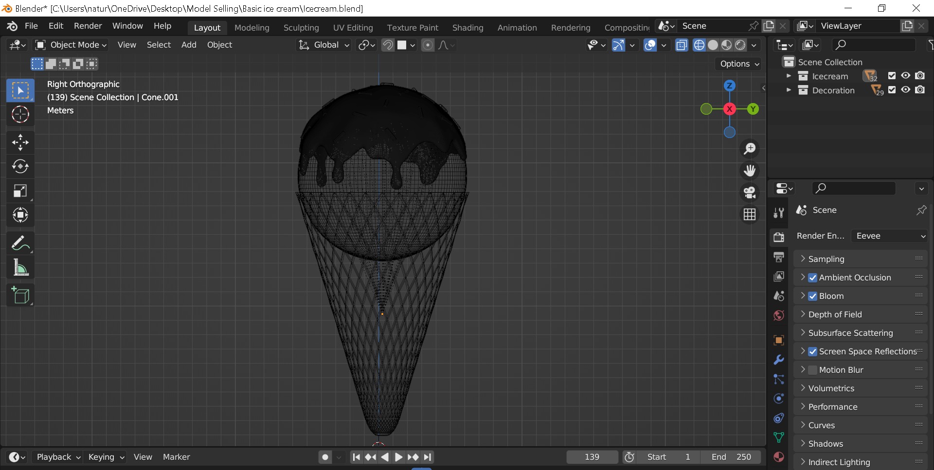The width and height of the screenshot is (934, 470).
Task: Toggle X-Ray display
Action: click(682, 45)
